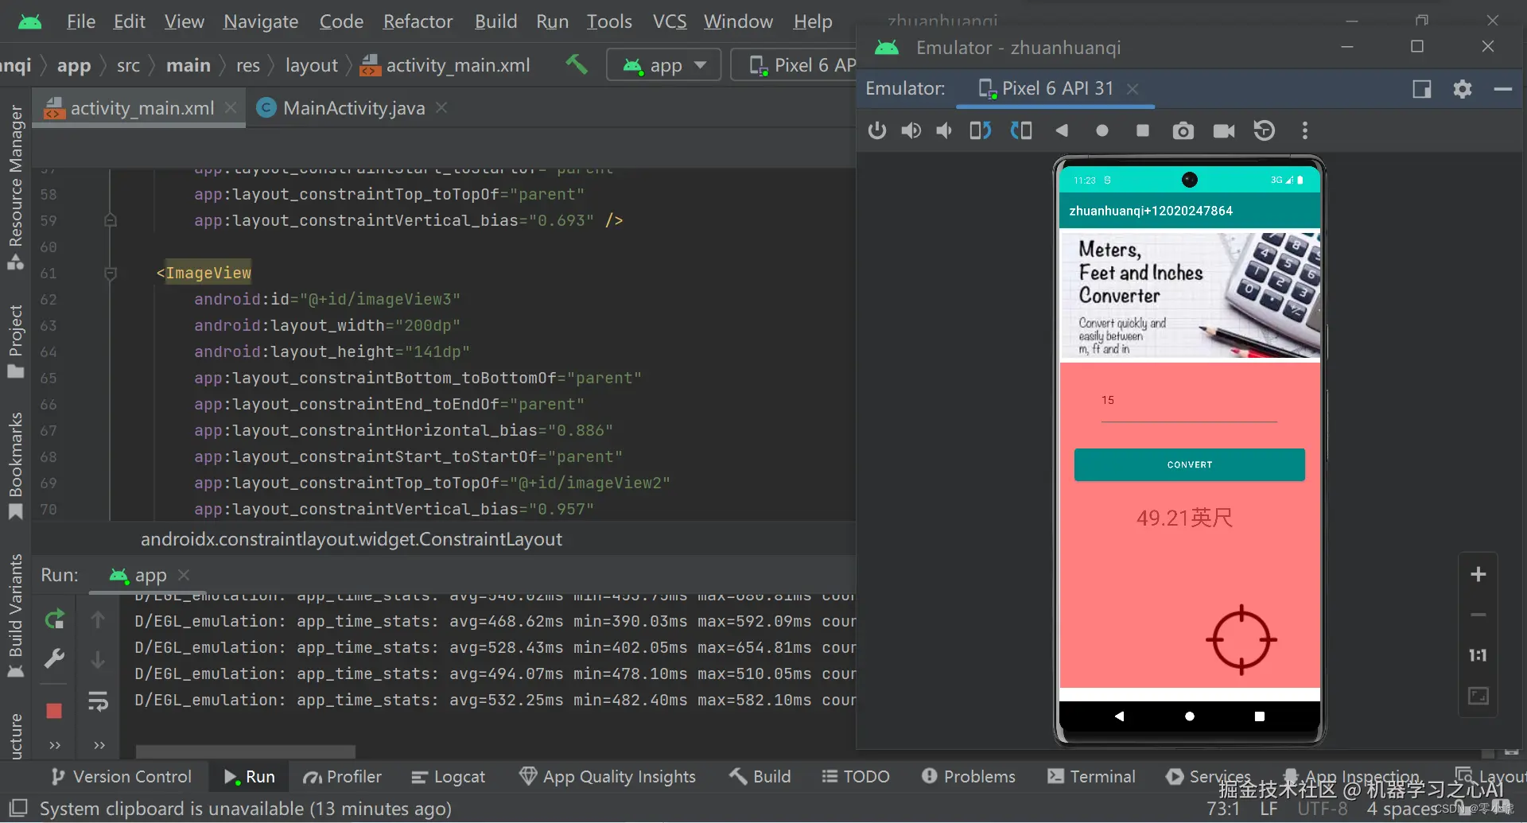The image size is (1527, 823).
Task: Open emulator settings gear
Action: [x=1462, y=89]
